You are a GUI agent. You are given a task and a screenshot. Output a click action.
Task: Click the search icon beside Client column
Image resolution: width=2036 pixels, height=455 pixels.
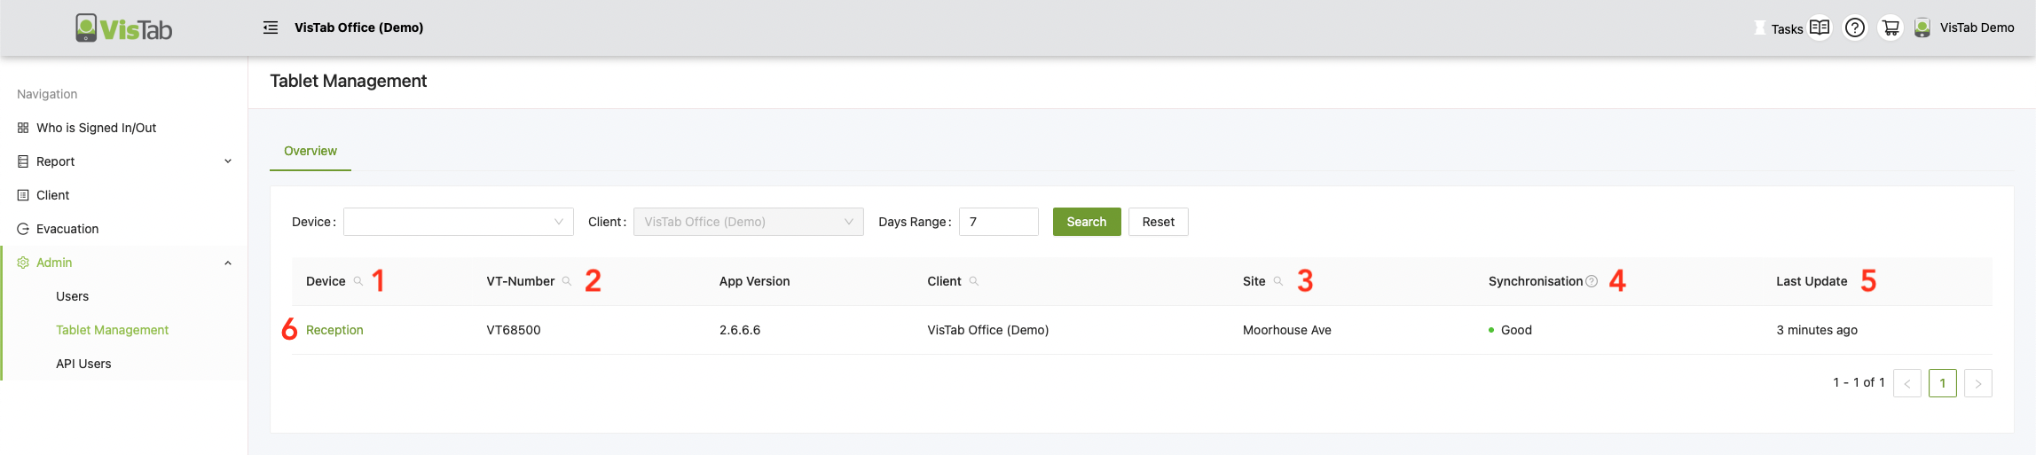(x=974, y=281)
